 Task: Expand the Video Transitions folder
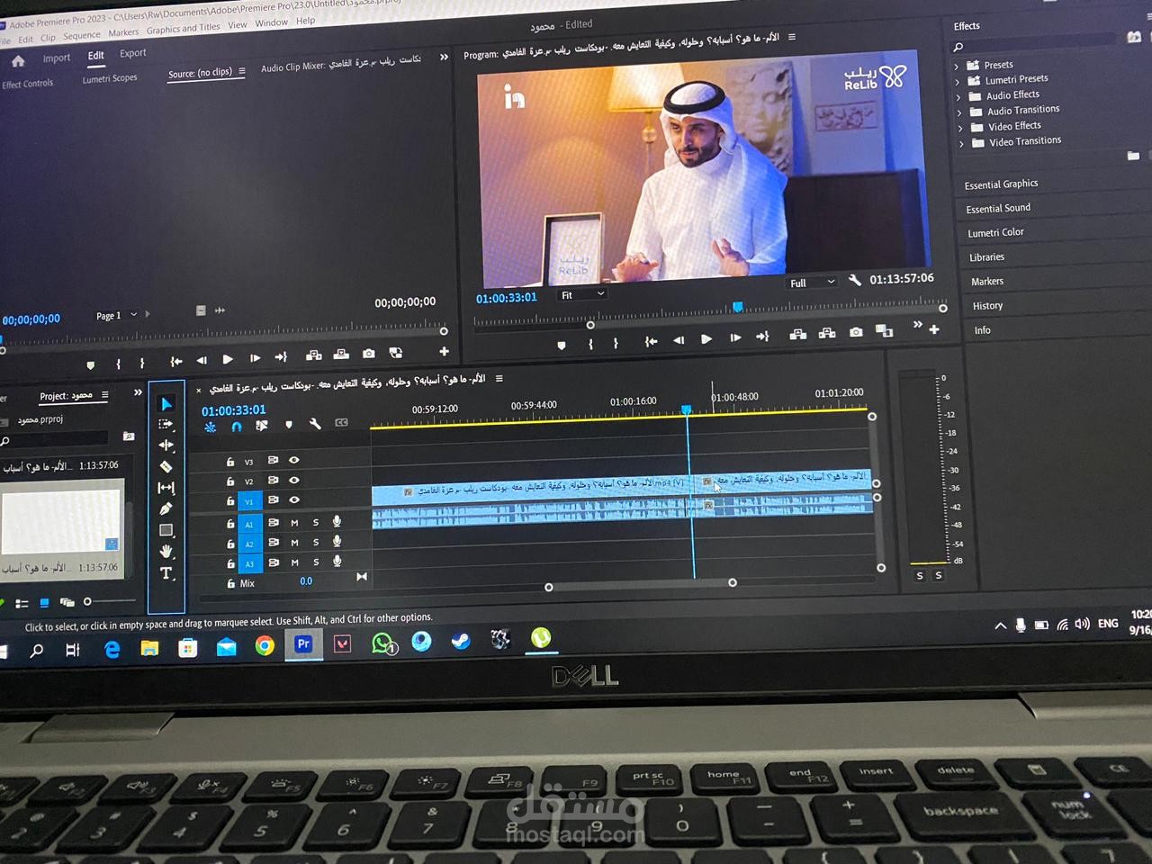[x=961, y=143]
